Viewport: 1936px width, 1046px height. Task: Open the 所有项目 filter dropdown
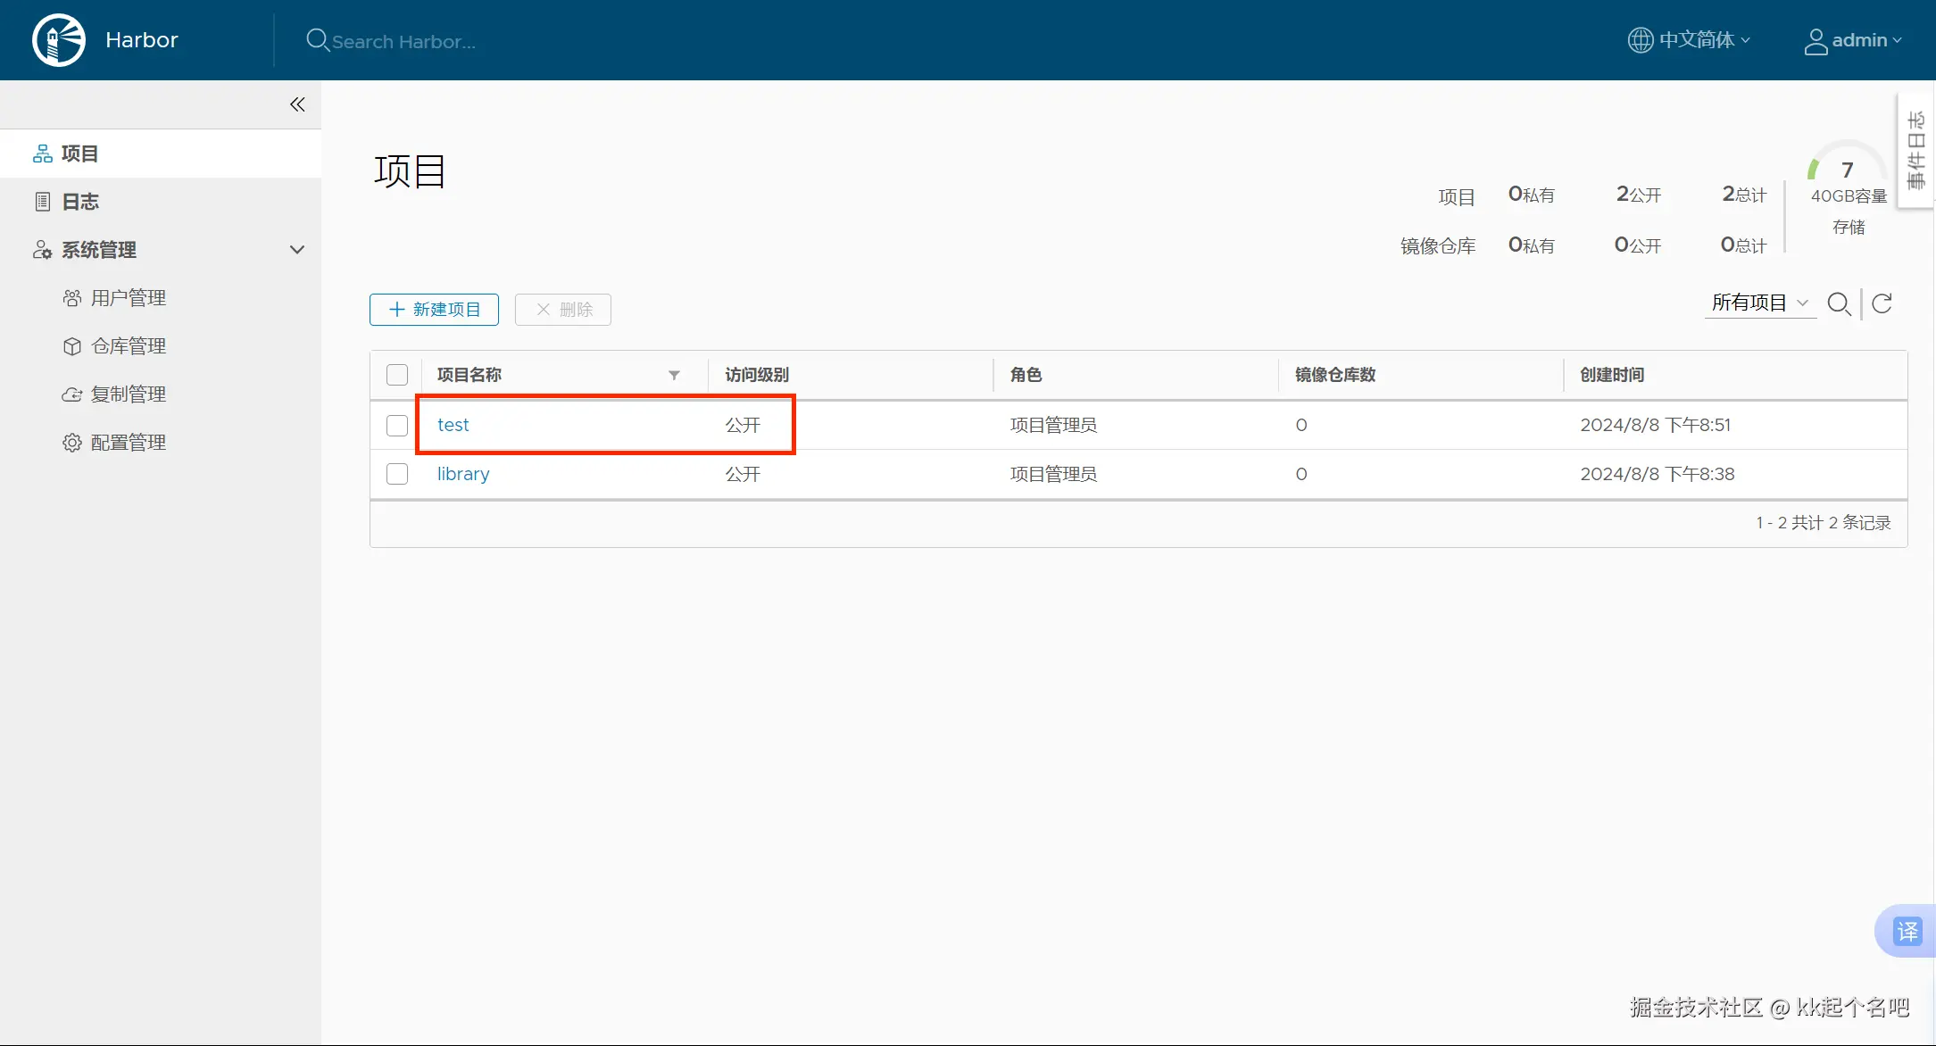pos(1759,303)
